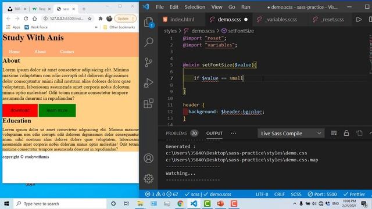Click the CRLF line ending status item
The image size is (372, 209).
click(x=279, y=194)
